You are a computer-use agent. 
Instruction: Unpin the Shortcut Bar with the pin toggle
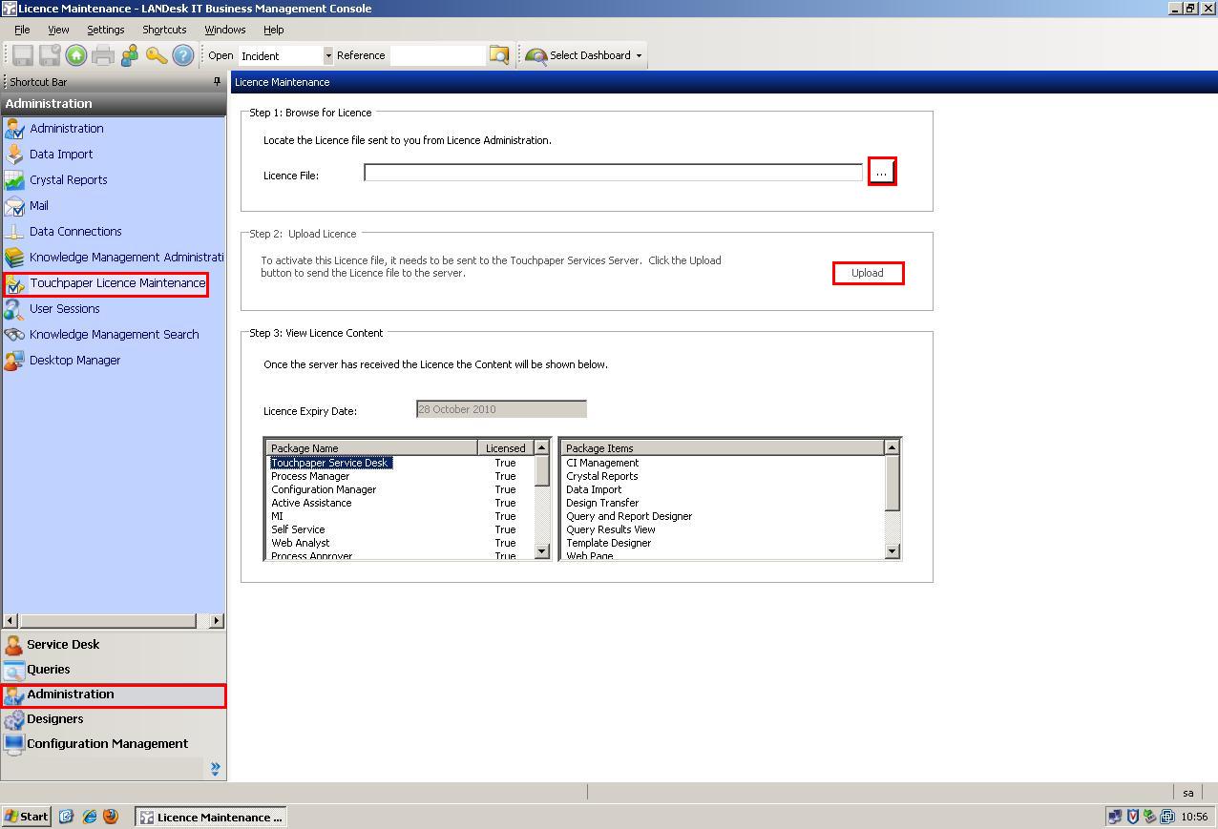tap(217, 81)
